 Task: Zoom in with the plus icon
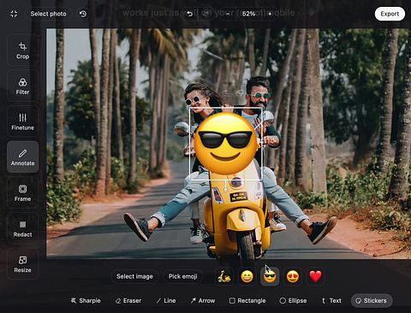(x=270, y=14)
